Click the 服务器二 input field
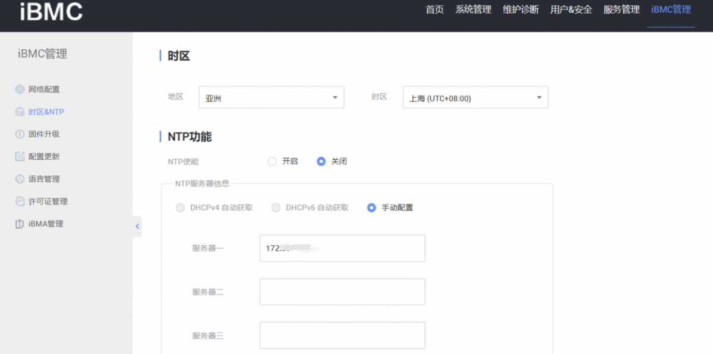This screenshot has height=354, width=713. (342, 292)
